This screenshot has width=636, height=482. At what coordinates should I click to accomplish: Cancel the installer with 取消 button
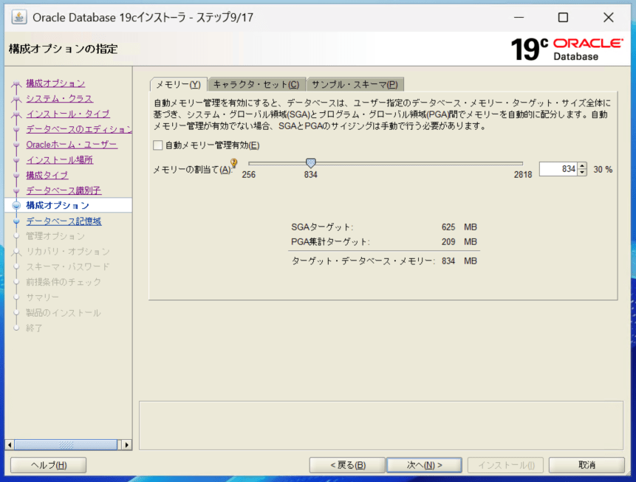(x=587, y=465)
